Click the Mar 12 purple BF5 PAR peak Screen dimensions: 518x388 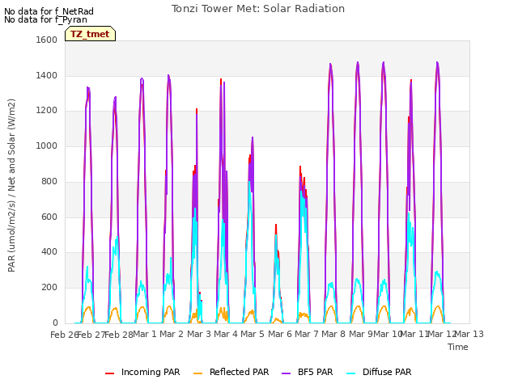click(x=437, y=63)
